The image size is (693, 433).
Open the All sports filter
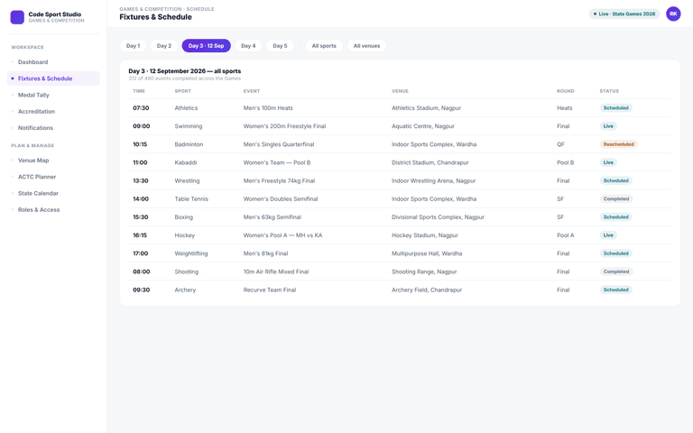(x=324, y=45)
